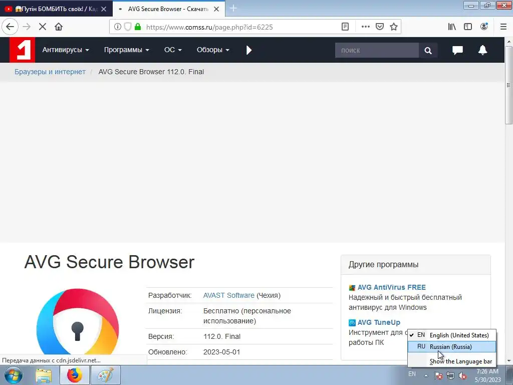Click the muted volume tray icon
The width and height of the screenshot is (513, 385).
(462, 375)
